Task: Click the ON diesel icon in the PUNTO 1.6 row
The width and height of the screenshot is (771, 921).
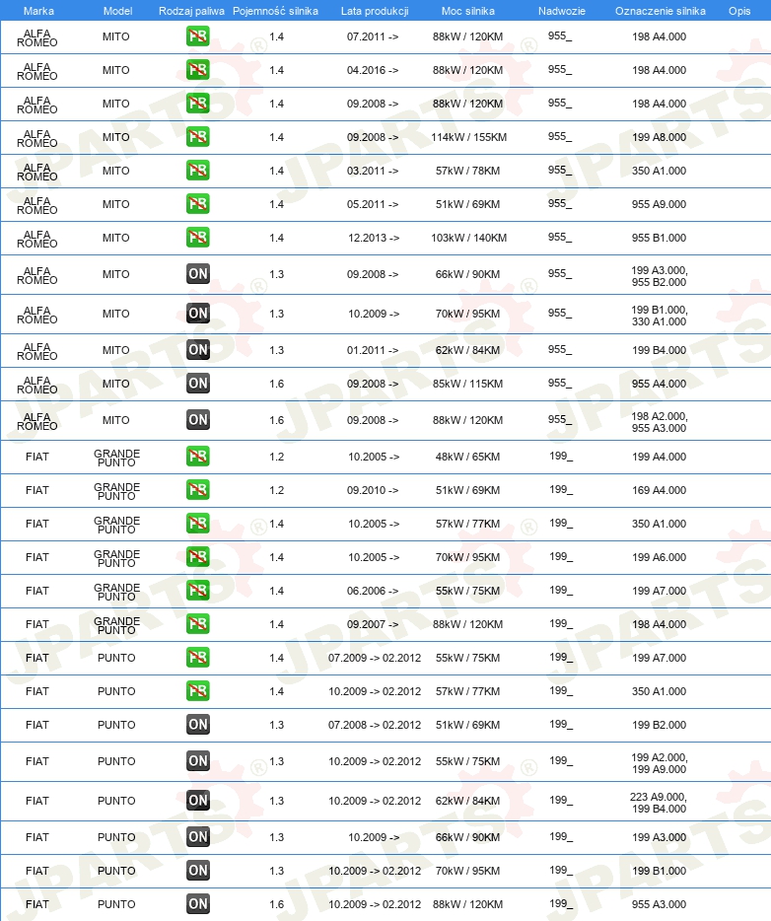Action: click(197, 903)
